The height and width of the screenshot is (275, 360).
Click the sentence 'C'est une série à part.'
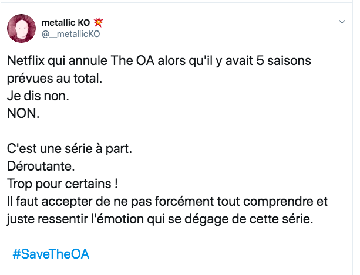pos(69,149)
